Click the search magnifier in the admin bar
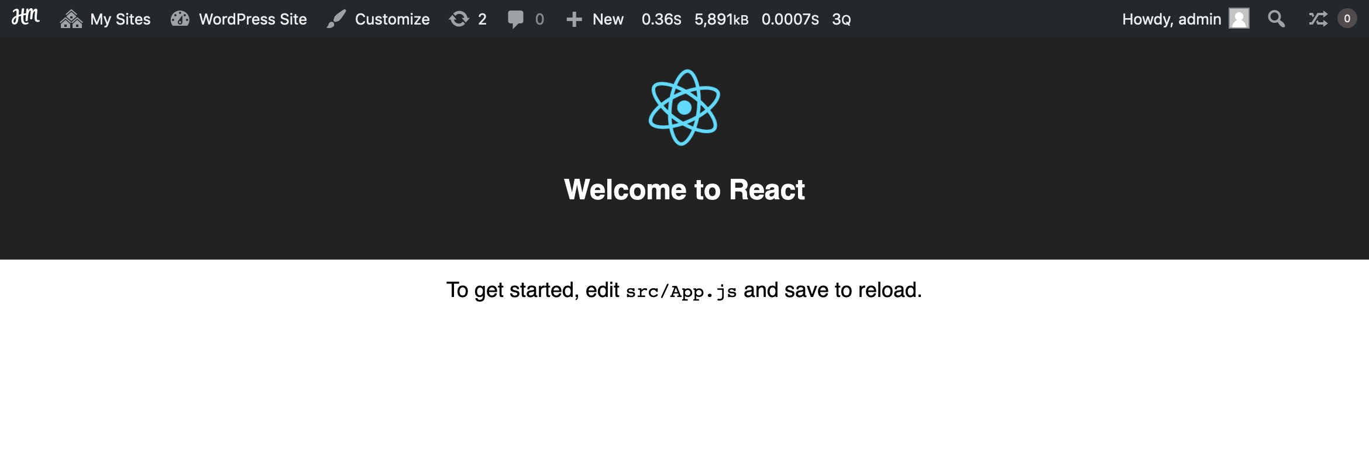1369x449 pixels. pos(1276,18)
